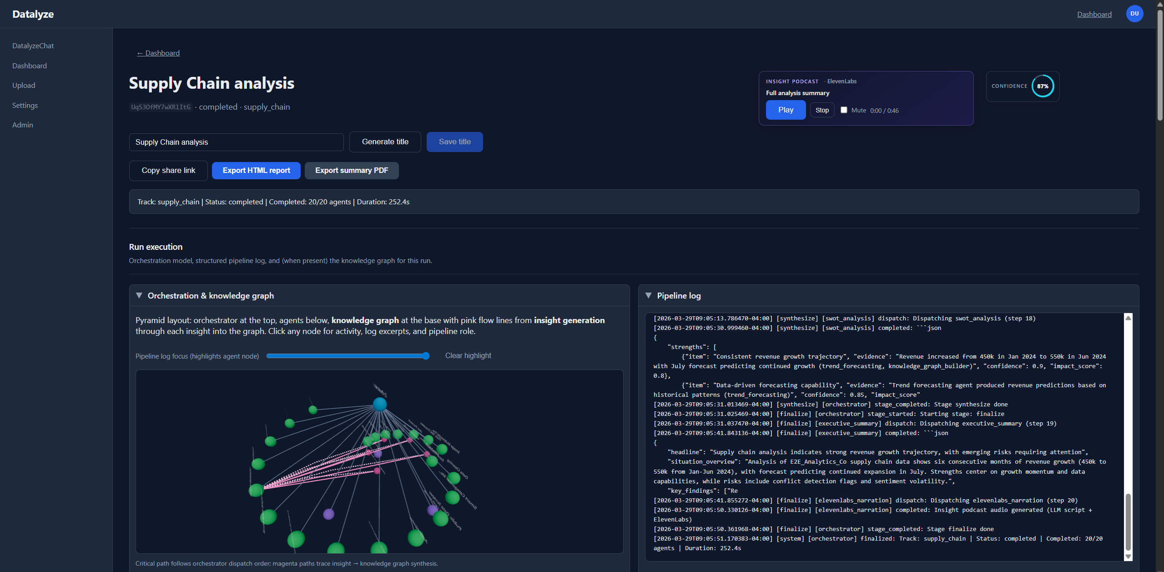Play the insight podcast
1164x572 pixels.
[x=786, y=110]
